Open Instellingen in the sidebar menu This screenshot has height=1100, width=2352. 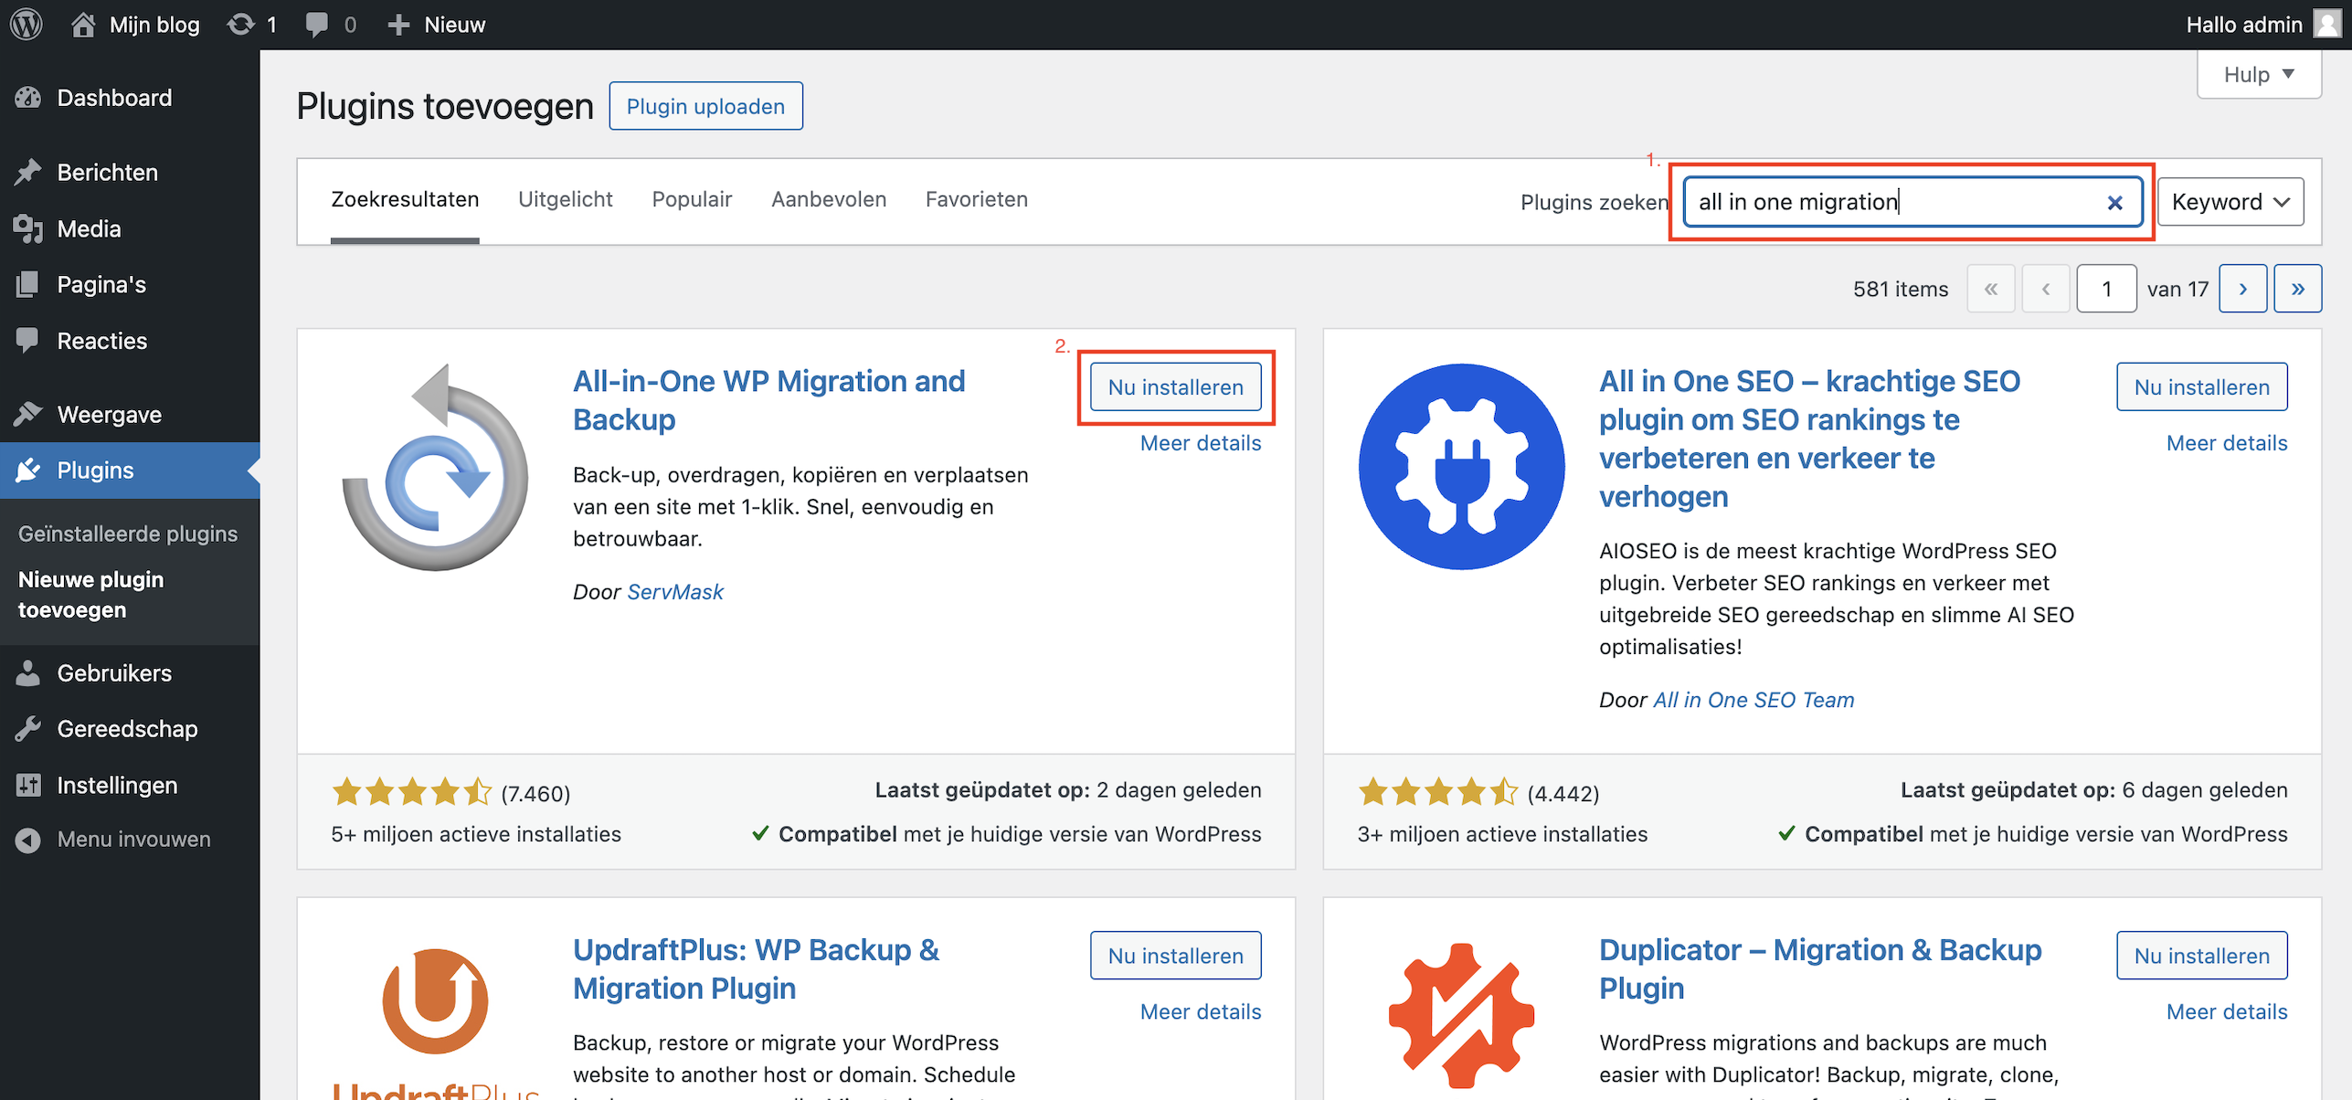(117, 785)
